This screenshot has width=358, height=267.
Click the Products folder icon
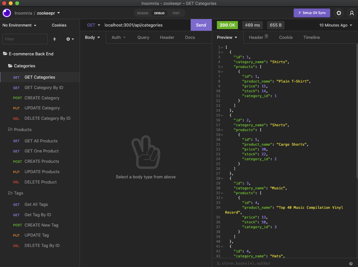(x=10, y=129)
